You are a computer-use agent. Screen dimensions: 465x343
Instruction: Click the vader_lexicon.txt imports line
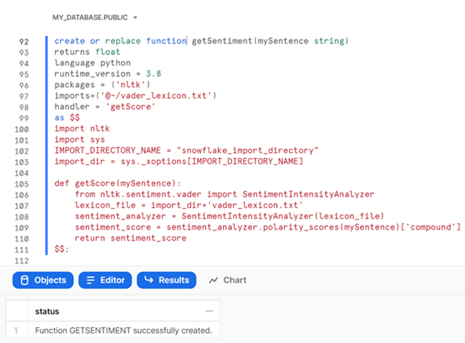[x=135, y=96]
